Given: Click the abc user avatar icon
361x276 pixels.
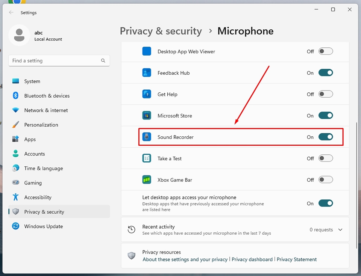Looking at the screenshot, I should coord(19,35).
